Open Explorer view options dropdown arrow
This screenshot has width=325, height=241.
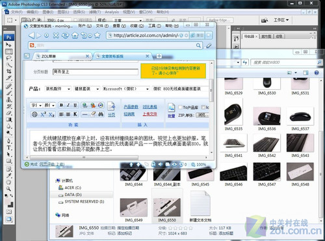coord(296,73)
